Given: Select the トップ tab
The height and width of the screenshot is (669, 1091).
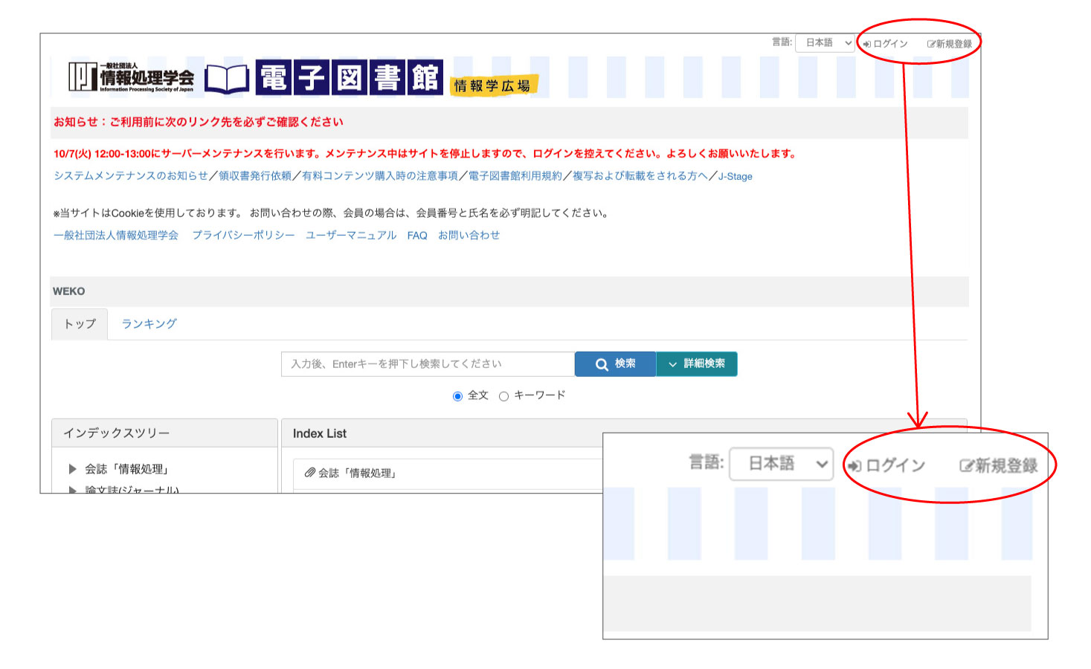Looking at the screenshot, I should click(x=80, y=324).
